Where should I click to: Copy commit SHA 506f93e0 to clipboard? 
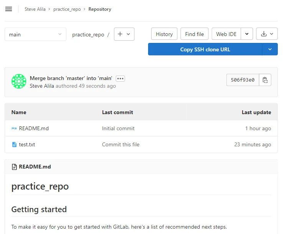pyautogui.click(x=265, y=80)
